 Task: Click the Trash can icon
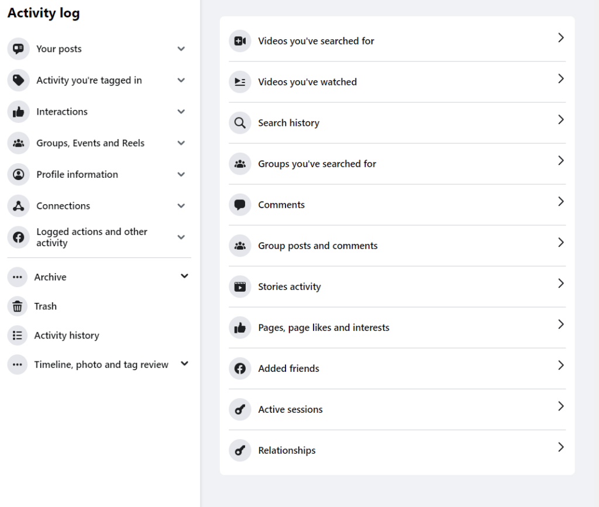click(x=18, y=306)
